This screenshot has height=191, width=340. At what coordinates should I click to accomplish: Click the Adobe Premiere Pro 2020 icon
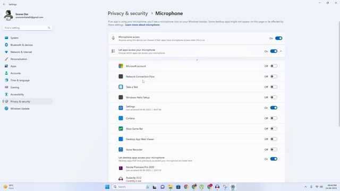tap(121, 168)
